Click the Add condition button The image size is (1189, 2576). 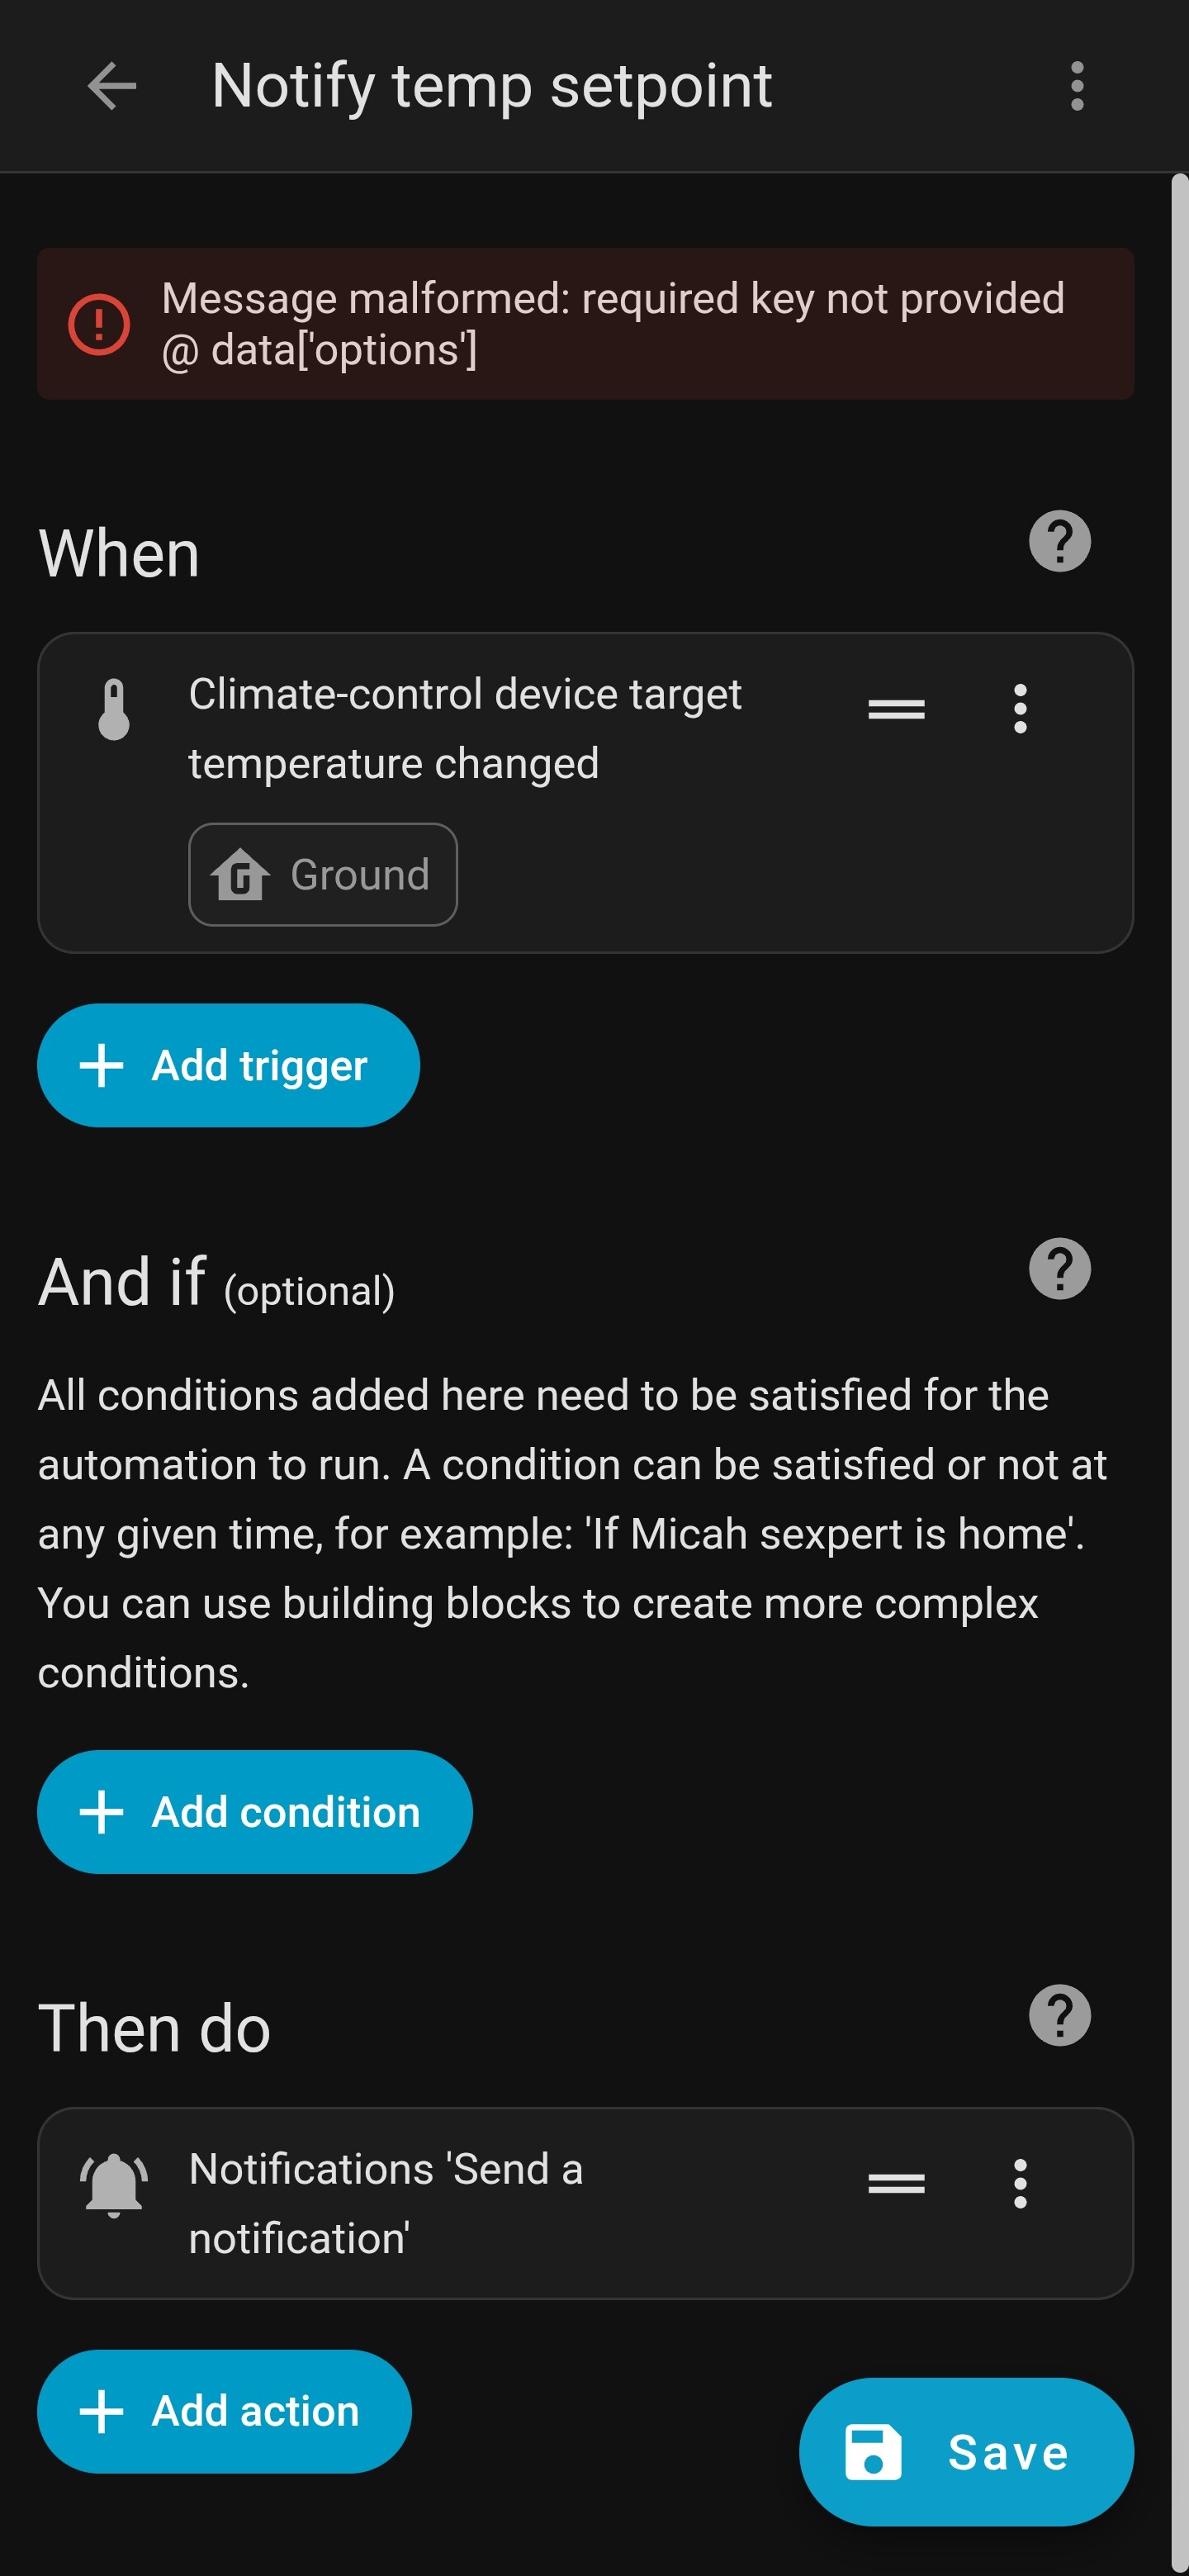point(254,1811)
